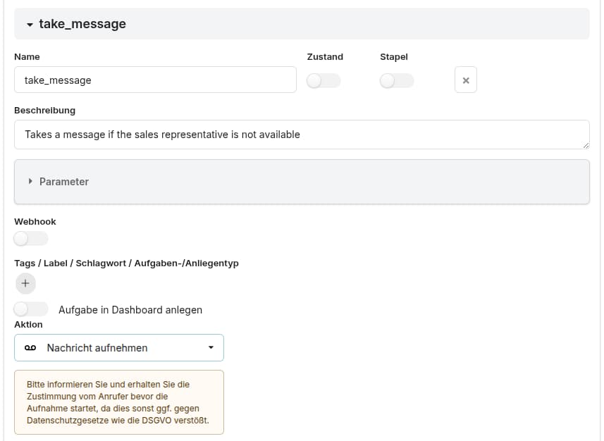
Task: Click the voicemail icon in Aktion selector
Action: (30, 348)
